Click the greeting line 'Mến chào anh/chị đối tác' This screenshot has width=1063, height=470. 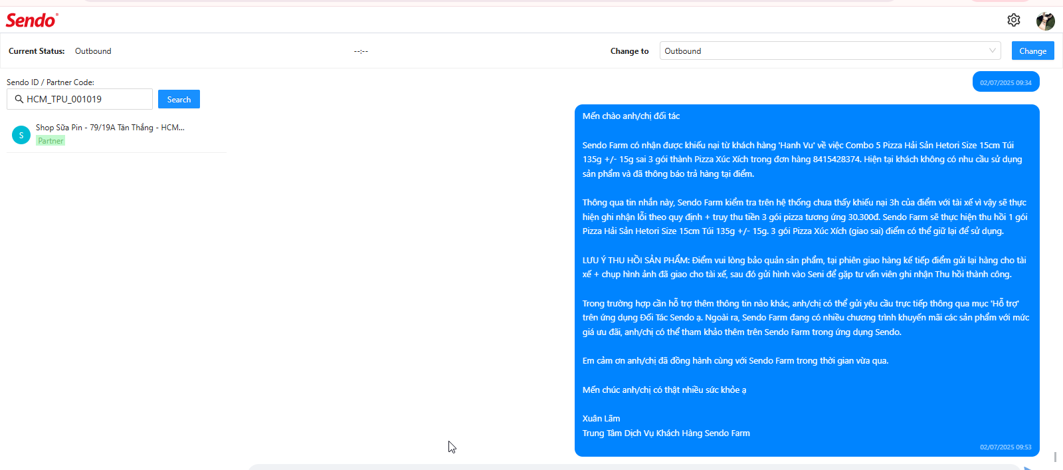point(631,116)
